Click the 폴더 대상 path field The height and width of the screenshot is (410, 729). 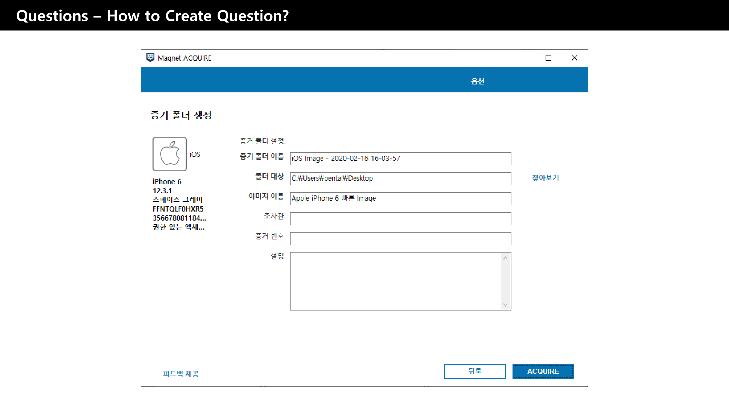point(400,178)
